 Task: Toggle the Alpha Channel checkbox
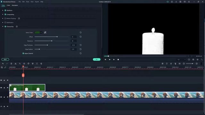click(x=23, y=53)
